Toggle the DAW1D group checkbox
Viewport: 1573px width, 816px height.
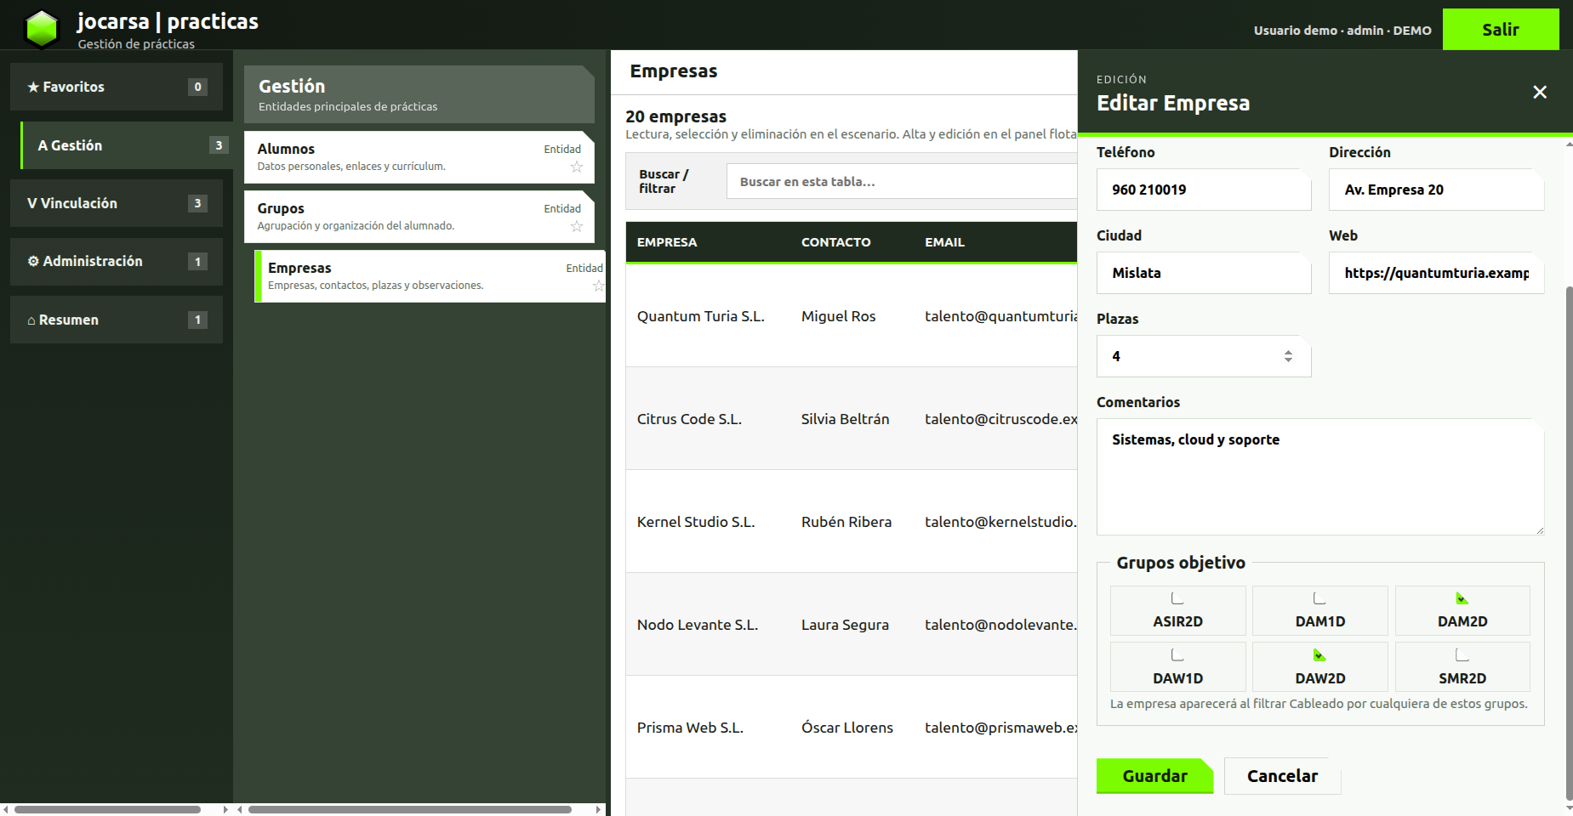(1177, 655)
